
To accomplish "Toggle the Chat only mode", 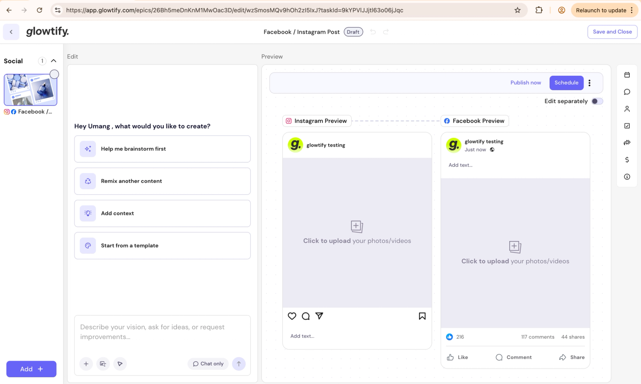I will coord(208,364).
